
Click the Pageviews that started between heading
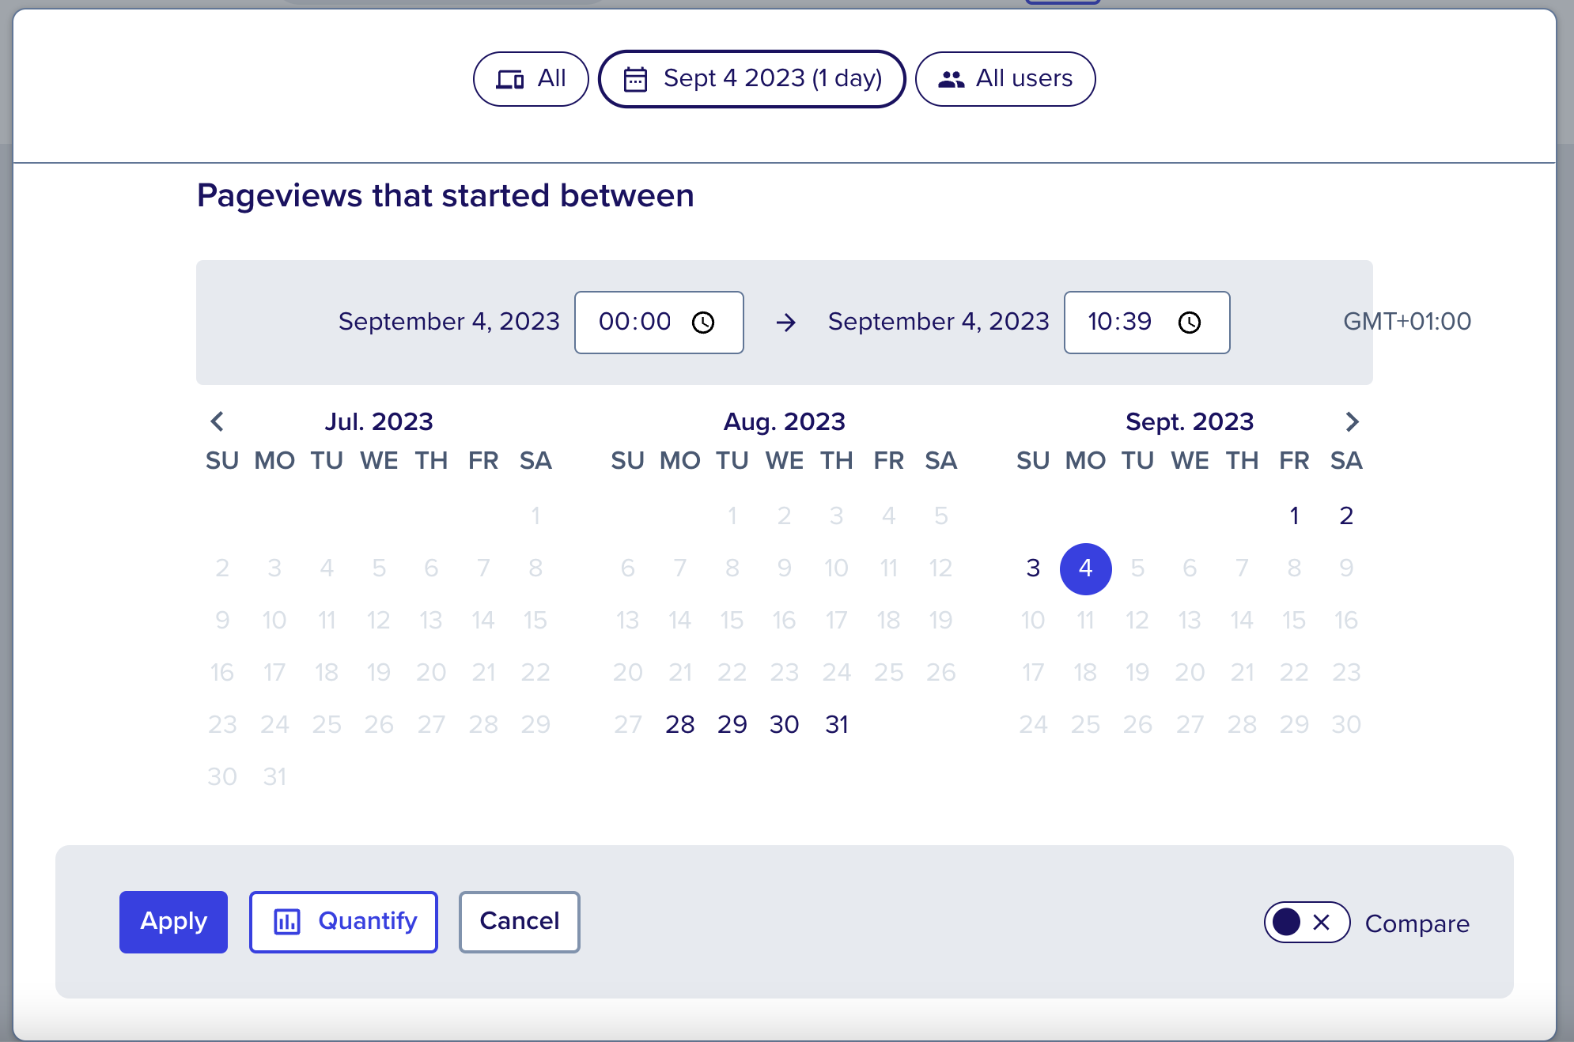445,196
